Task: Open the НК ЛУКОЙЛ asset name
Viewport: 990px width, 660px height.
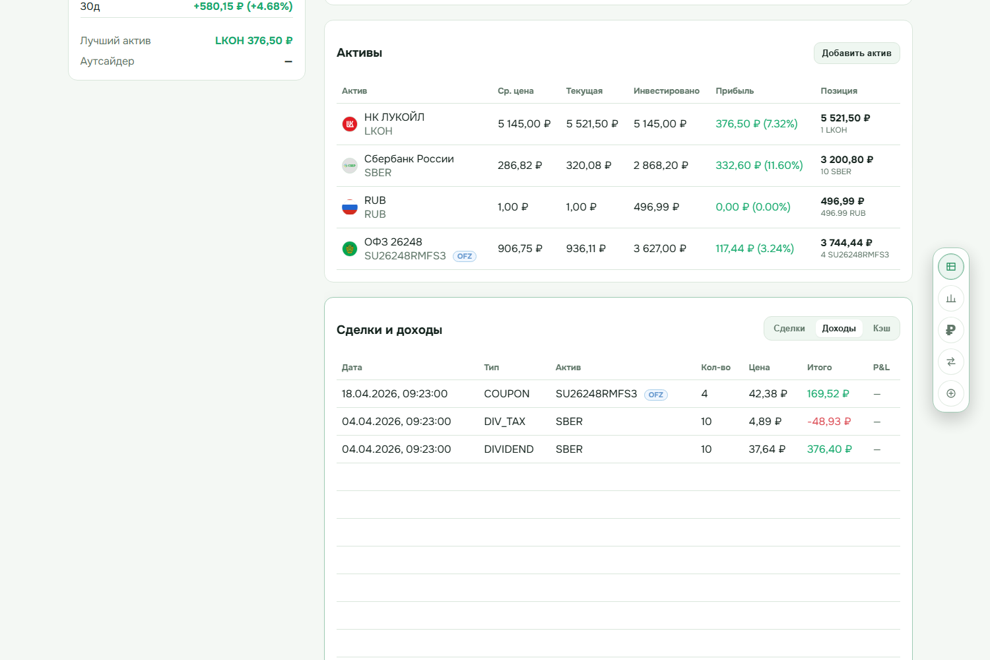Action: point(394,117)
